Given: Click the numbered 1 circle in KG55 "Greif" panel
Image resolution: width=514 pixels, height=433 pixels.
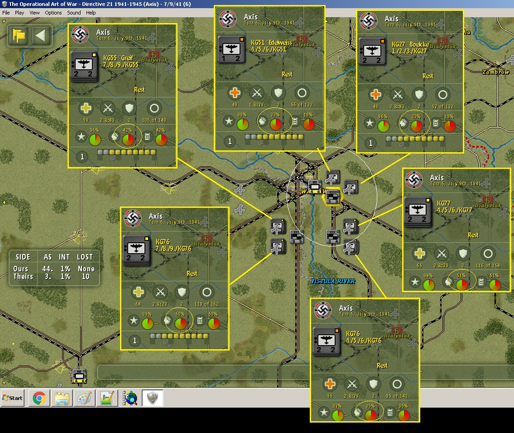Looking at the screenshot, I should pyautogui.click(x=82, y=157).
